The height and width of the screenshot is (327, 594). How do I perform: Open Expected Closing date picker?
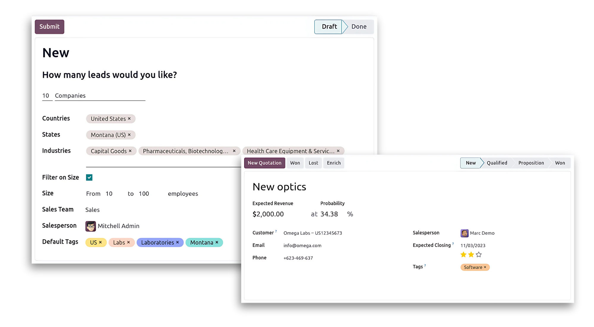[473, 246]
